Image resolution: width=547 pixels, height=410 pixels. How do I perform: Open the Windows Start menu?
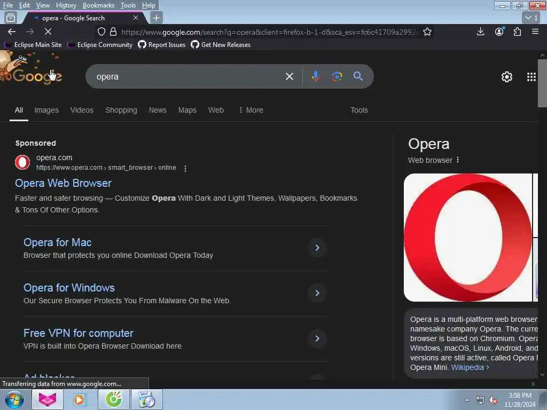point(14,399)
